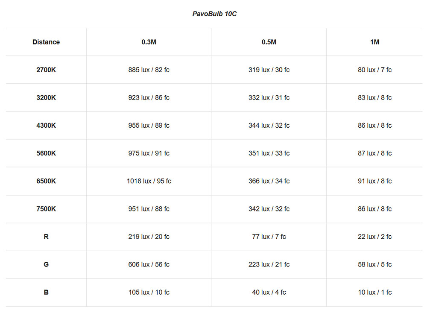Click the 0.5M column header
Image resolution: width=427 pixels, height=316 pixels.
pos(269,42)
